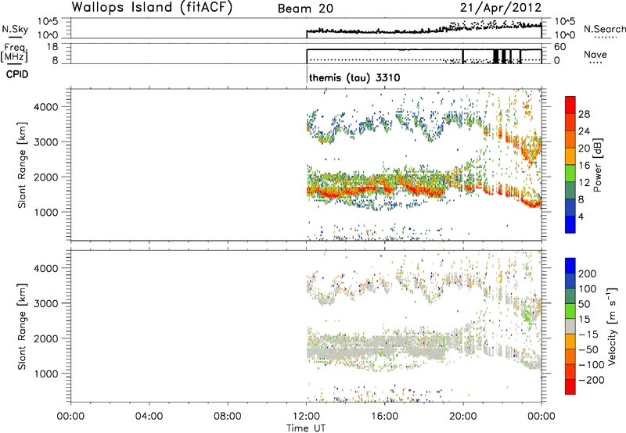Click the 'N.Sky' axis label
The width and height of the screenshot is (626, 433).
coord(15,29)
